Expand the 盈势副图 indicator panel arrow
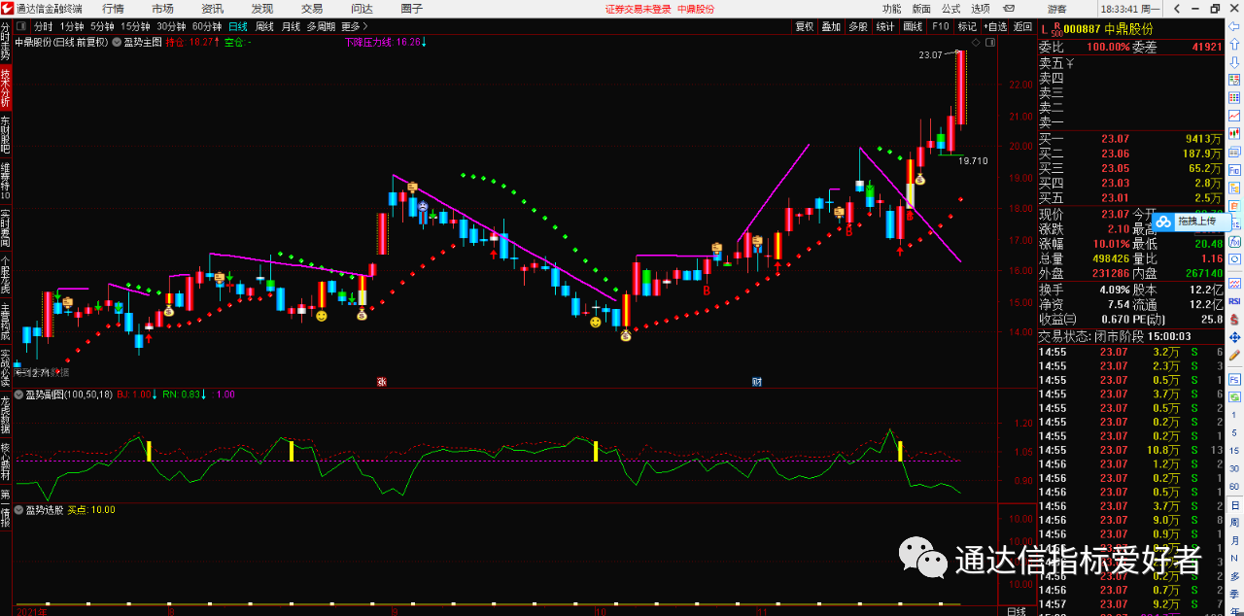1244x616 pixels. (x=19, y=394)
